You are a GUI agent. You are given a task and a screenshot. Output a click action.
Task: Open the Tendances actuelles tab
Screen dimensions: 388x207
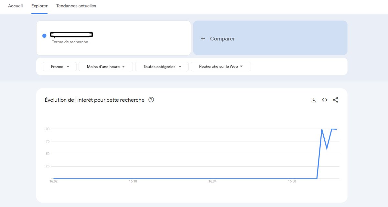(76, 6)
